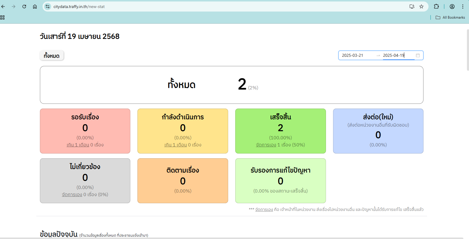Open the Chrome three-dot menu
This screenshot has width=469, height=239.
[463, 7]
